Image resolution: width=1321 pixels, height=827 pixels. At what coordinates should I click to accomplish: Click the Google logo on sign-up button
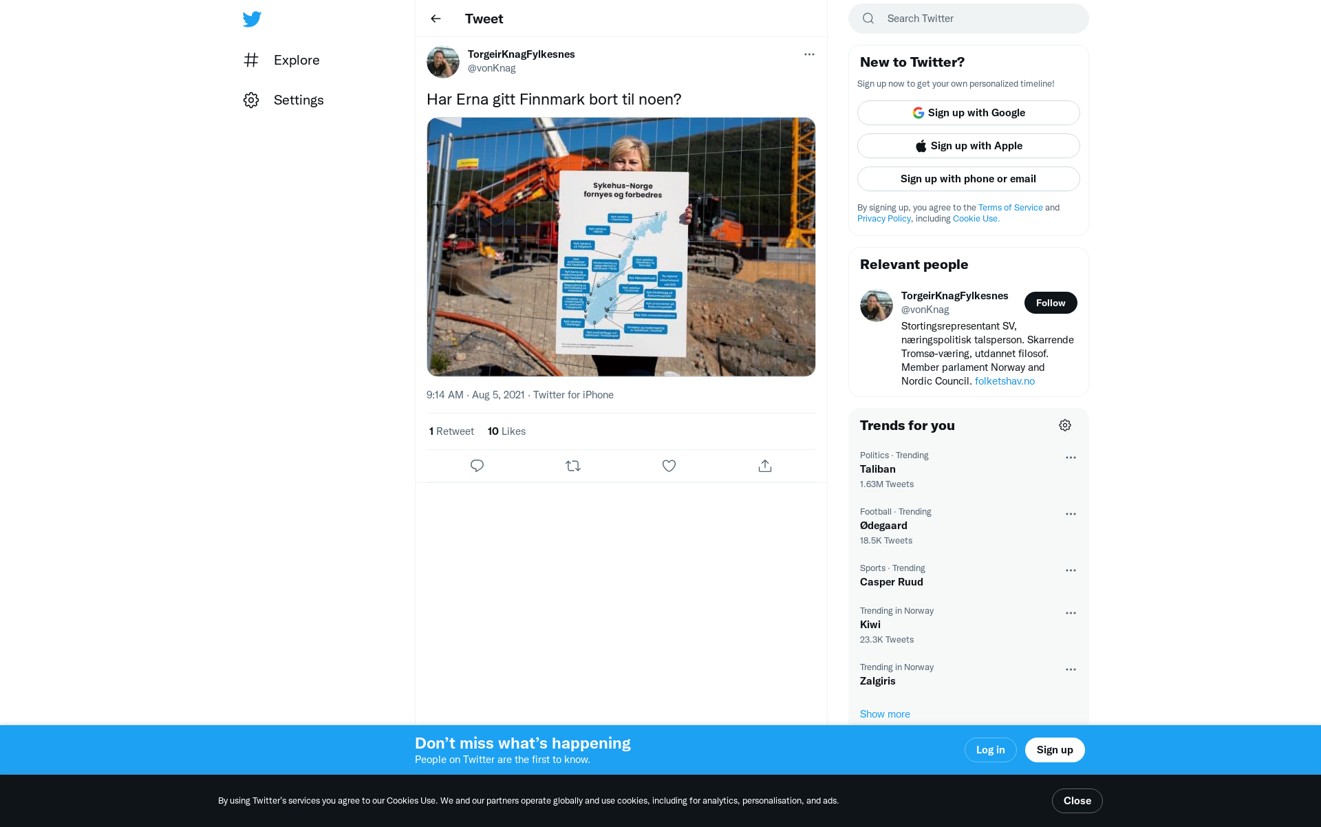(x=918, y=113)
